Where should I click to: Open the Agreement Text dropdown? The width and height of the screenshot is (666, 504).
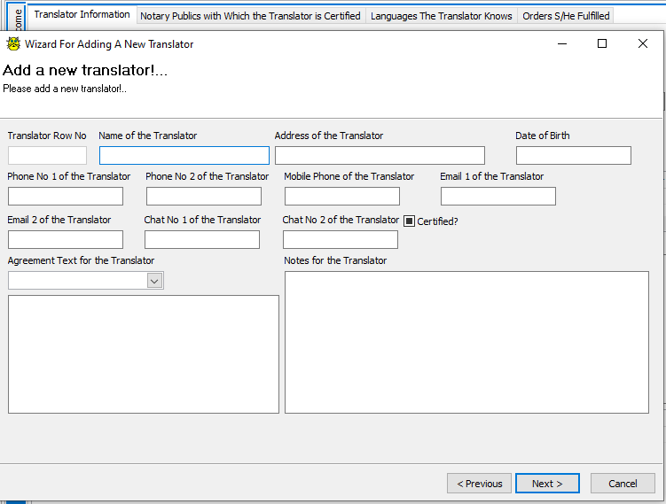click(x=154, y=281)
